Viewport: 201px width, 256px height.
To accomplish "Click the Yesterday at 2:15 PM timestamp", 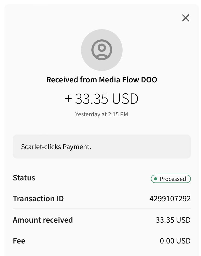I will tap(102, 114).
